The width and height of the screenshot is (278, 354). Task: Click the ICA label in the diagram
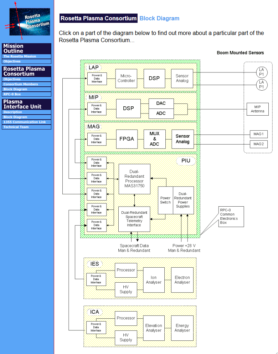[x=95, y=312]
